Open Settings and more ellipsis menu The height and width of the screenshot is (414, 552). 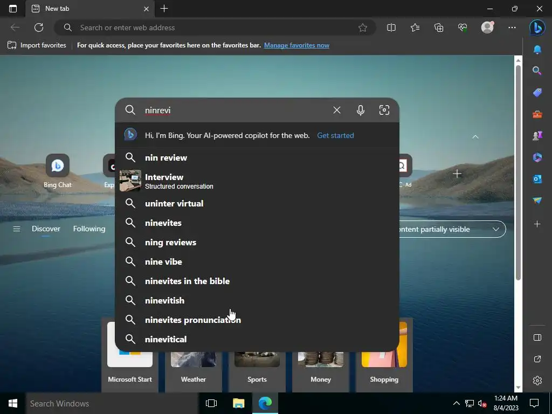pyautogui.click(x=512, y=27)
